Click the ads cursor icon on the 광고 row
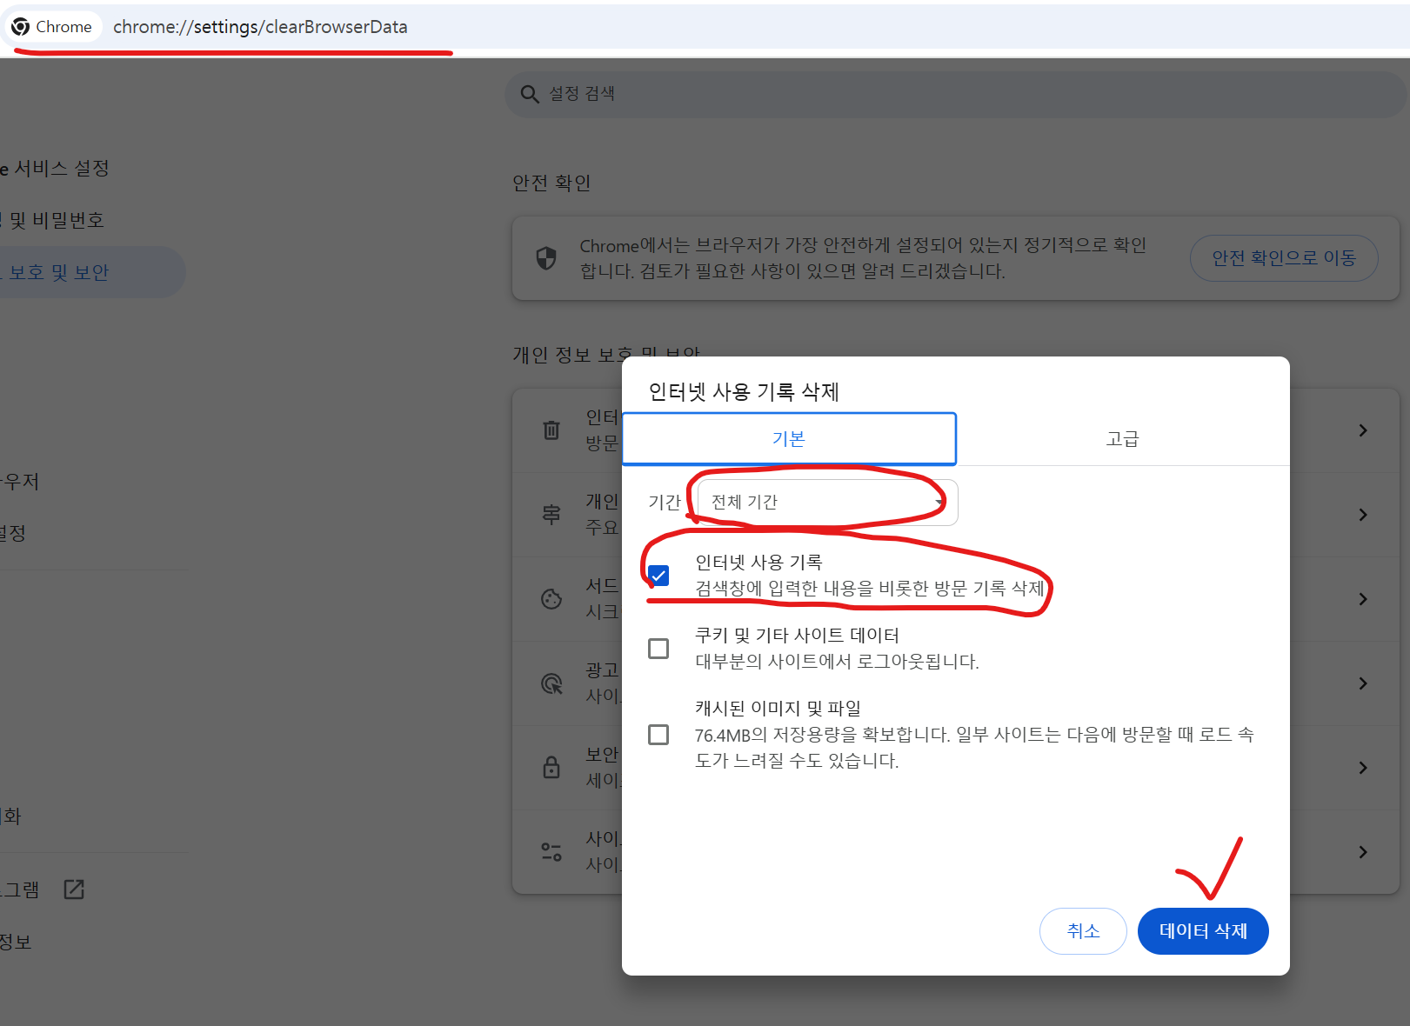The image size is (1410, 1026). coord(551,683)
